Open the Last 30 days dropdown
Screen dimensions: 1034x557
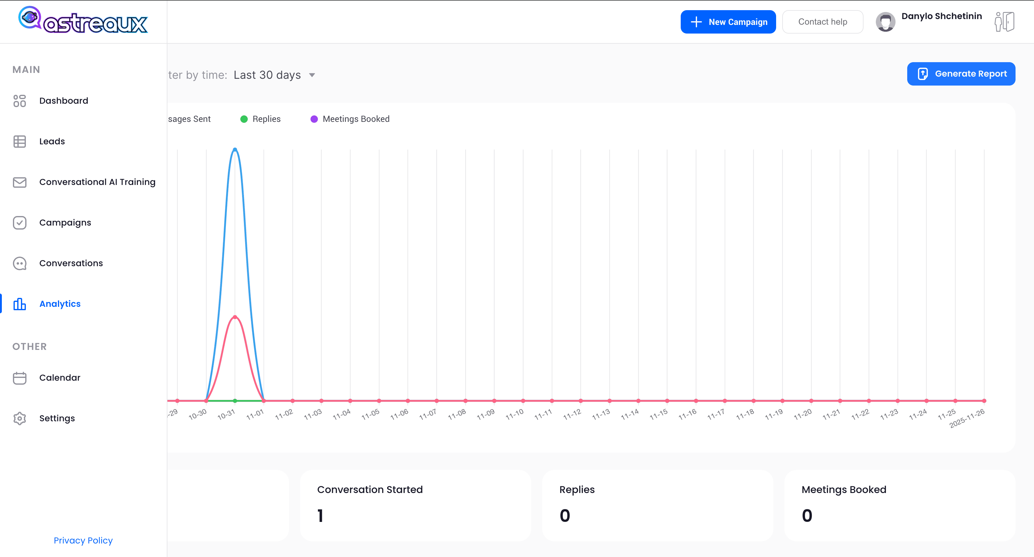[x=267, y=75]
